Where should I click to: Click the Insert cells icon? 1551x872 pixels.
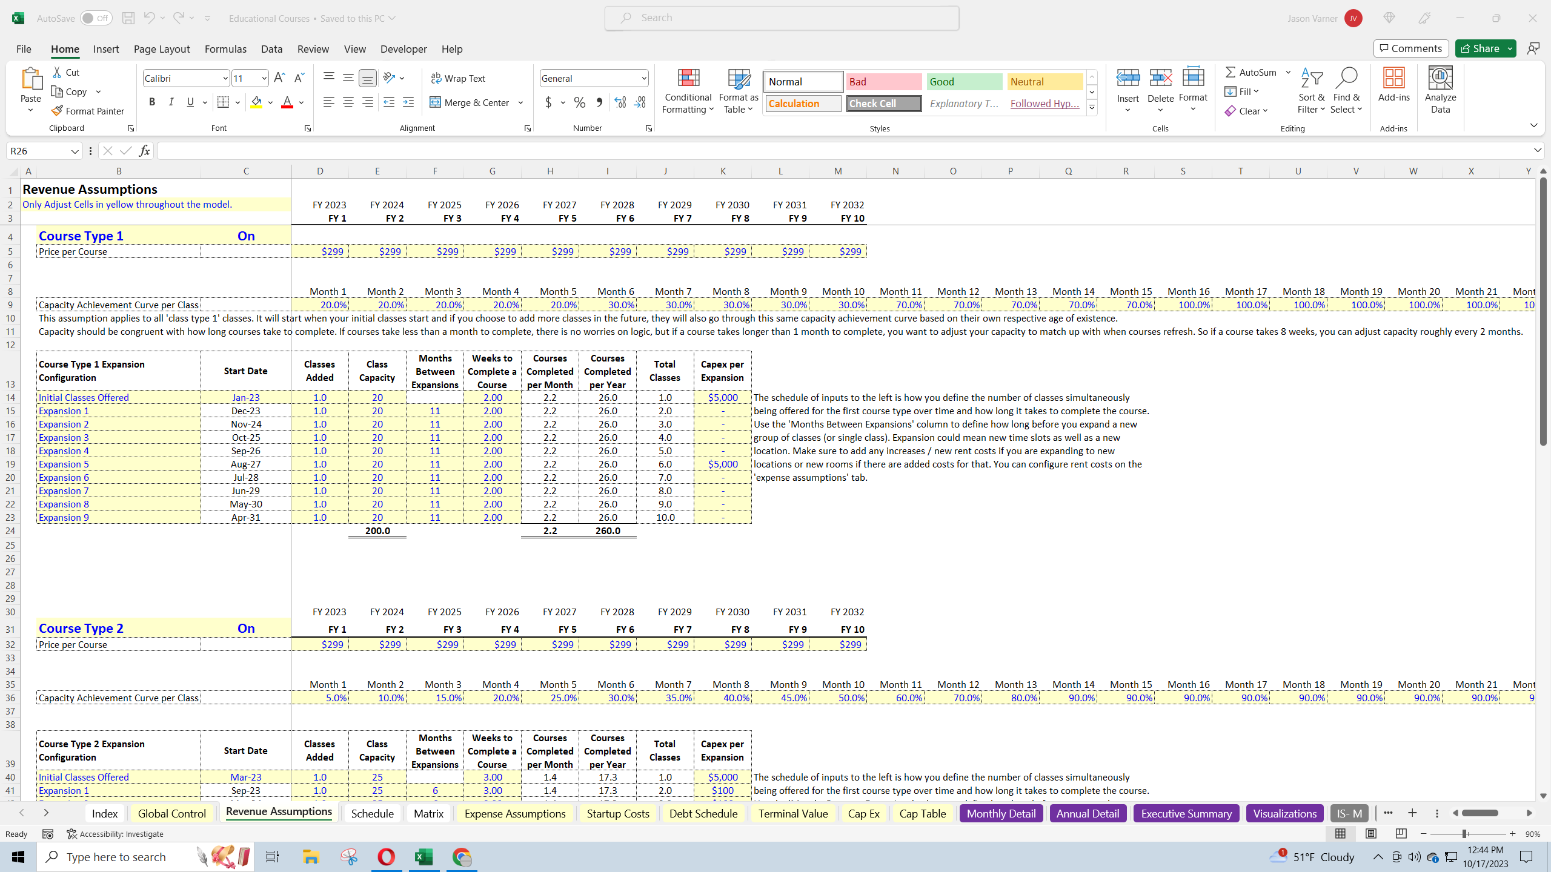point(1128,78)
